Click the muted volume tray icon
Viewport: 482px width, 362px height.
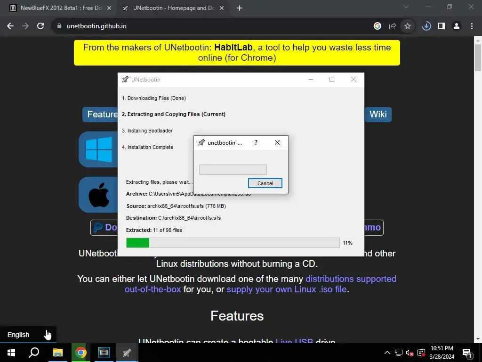(x=410, y=353)
